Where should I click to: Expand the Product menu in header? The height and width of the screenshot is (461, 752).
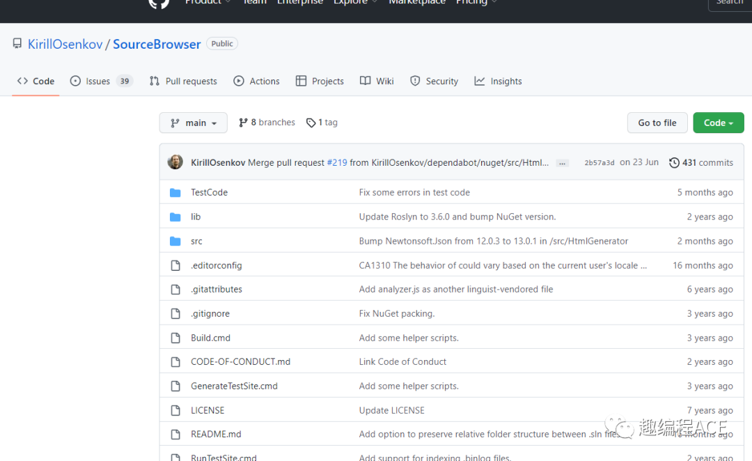pyautogui.click(x=207, y=2)
